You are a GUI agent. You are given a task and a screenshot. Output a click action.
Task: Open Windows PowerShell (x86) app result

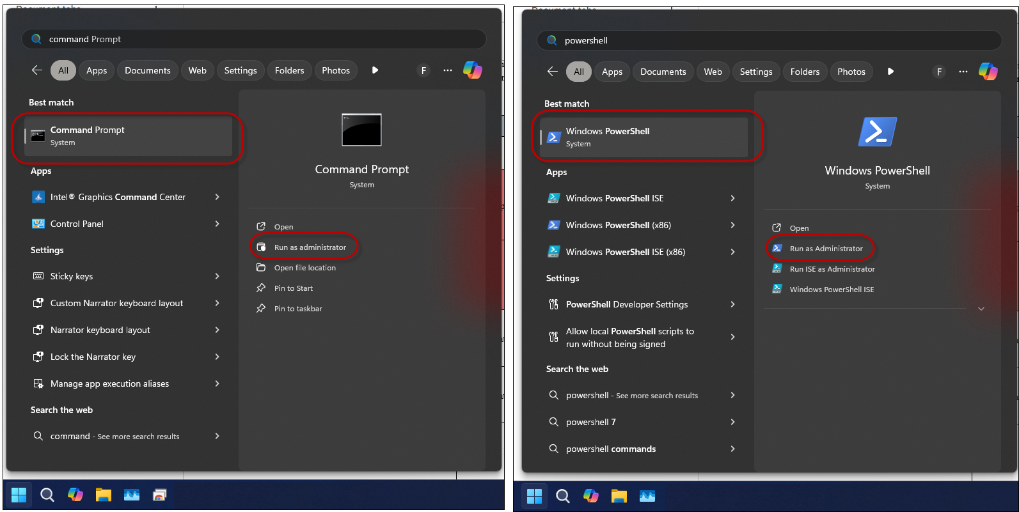tap(618, 225)
